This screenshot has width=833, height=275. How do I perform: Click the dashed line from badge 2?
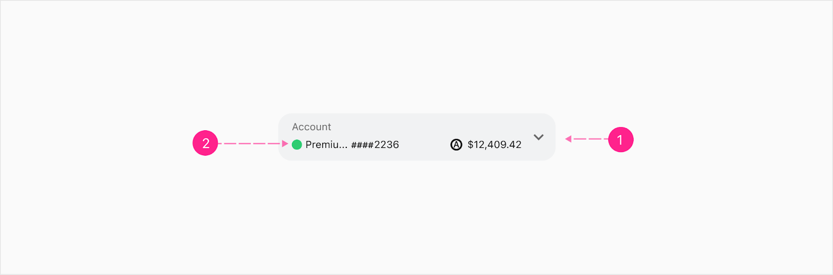250,144
